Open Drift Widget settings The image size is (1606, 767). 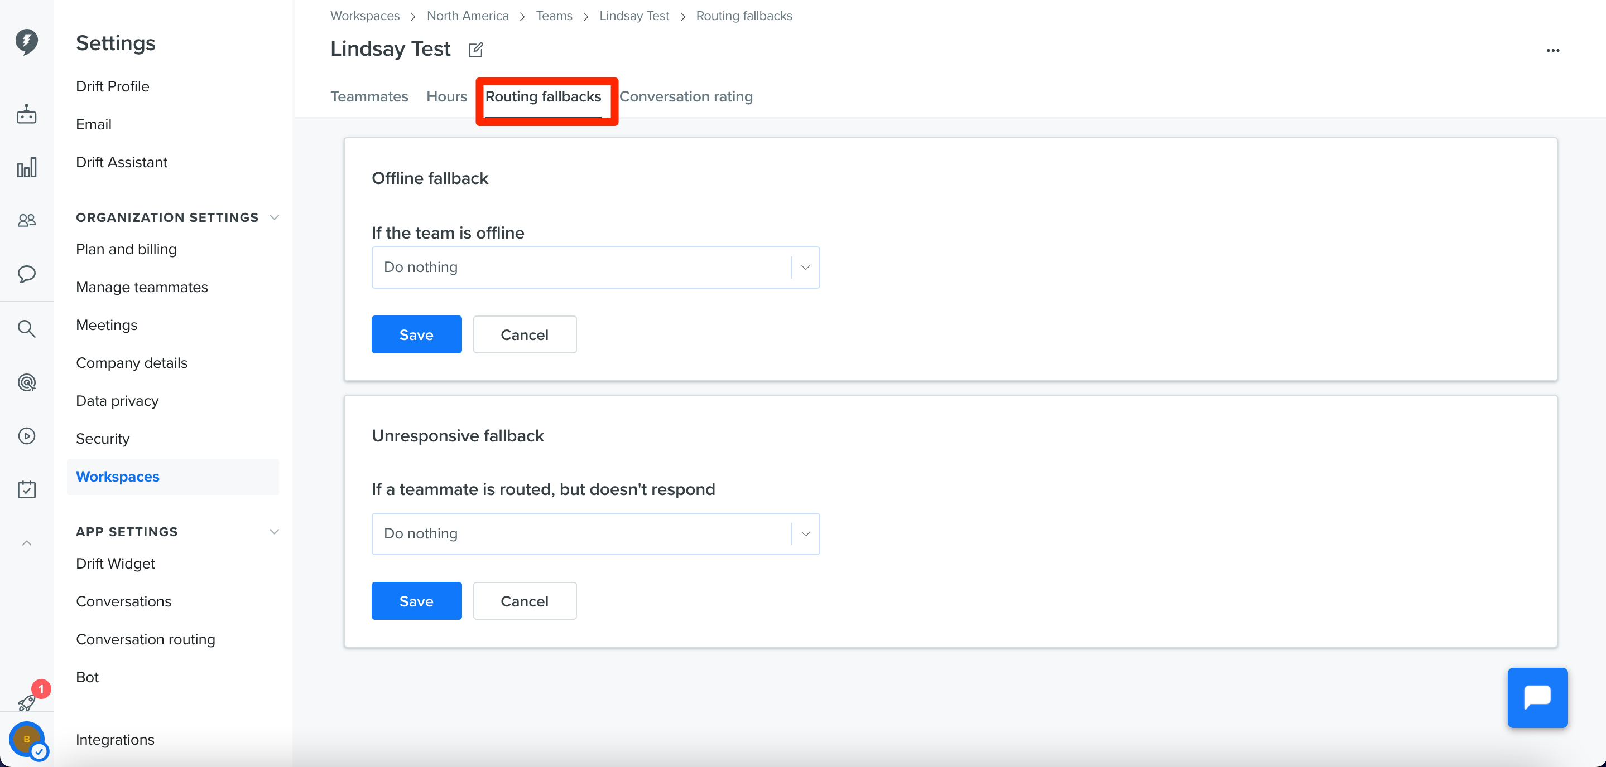coord(116,564)
